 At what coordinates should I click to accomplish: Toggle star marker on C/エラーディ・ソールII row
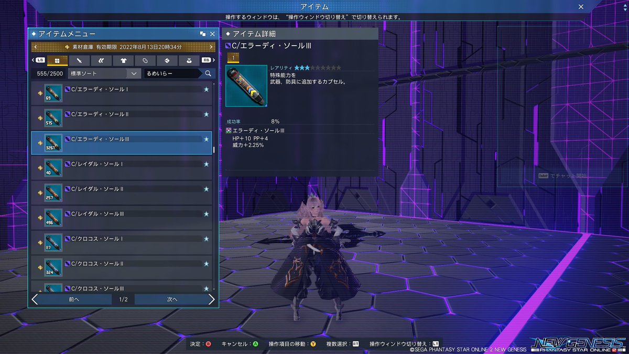[207, 114]
